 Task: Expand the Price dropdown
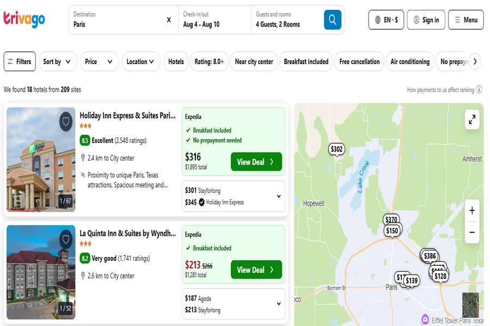click(x=100, y=61)
